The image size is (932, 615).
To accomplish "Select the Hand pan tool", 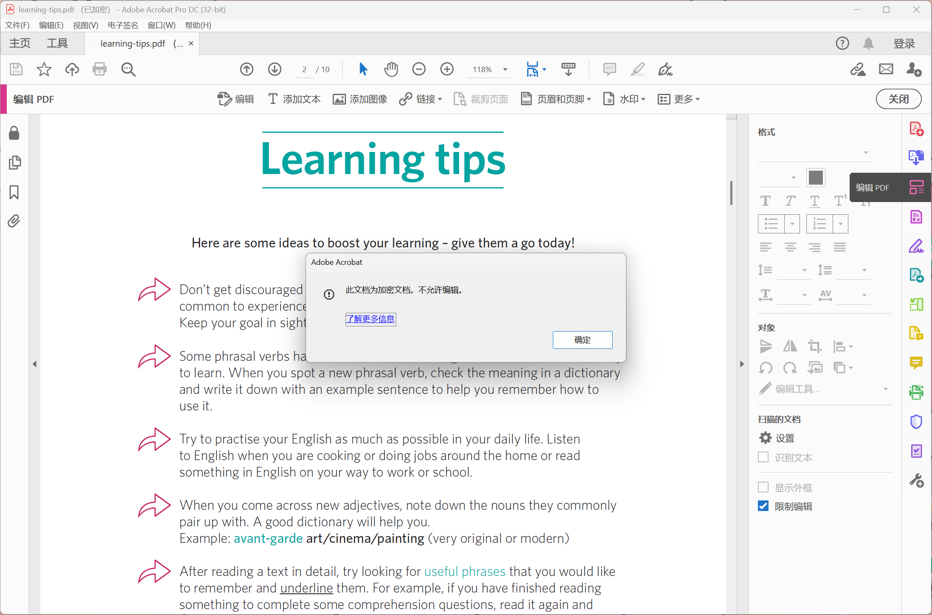I will 391,69.
